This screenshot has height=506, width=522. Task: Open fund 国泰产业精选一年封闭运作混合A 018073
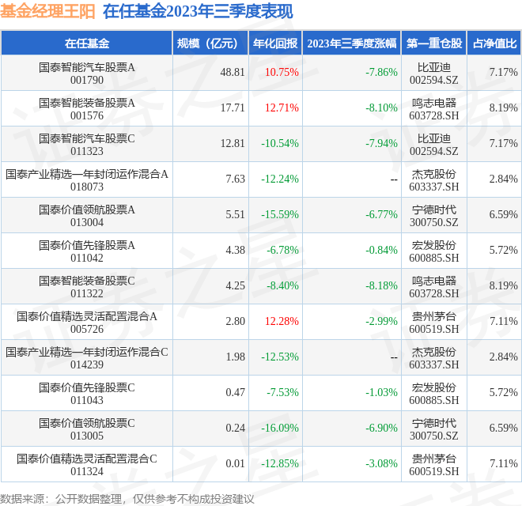(x=87, y=179)
